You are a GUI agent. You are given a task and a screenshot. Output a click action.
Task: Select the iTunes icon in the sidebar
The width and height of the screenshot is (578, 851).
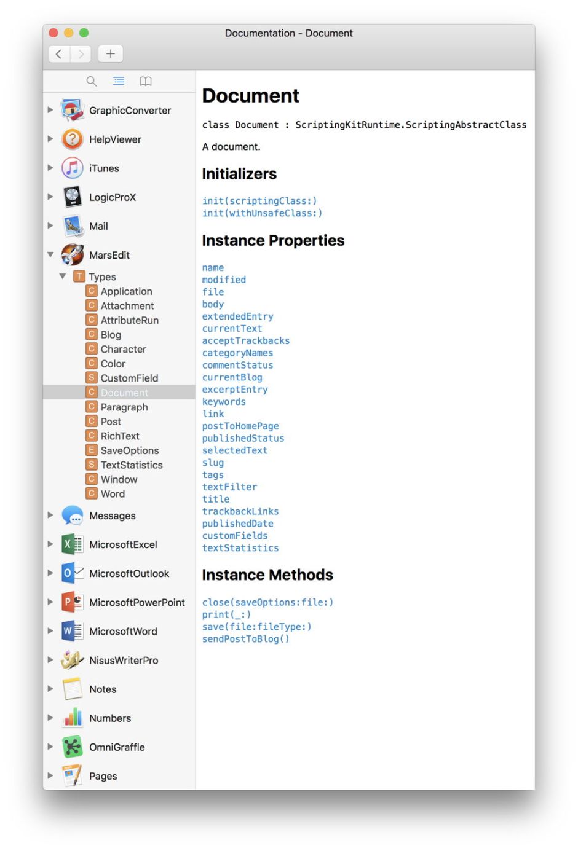72,168
